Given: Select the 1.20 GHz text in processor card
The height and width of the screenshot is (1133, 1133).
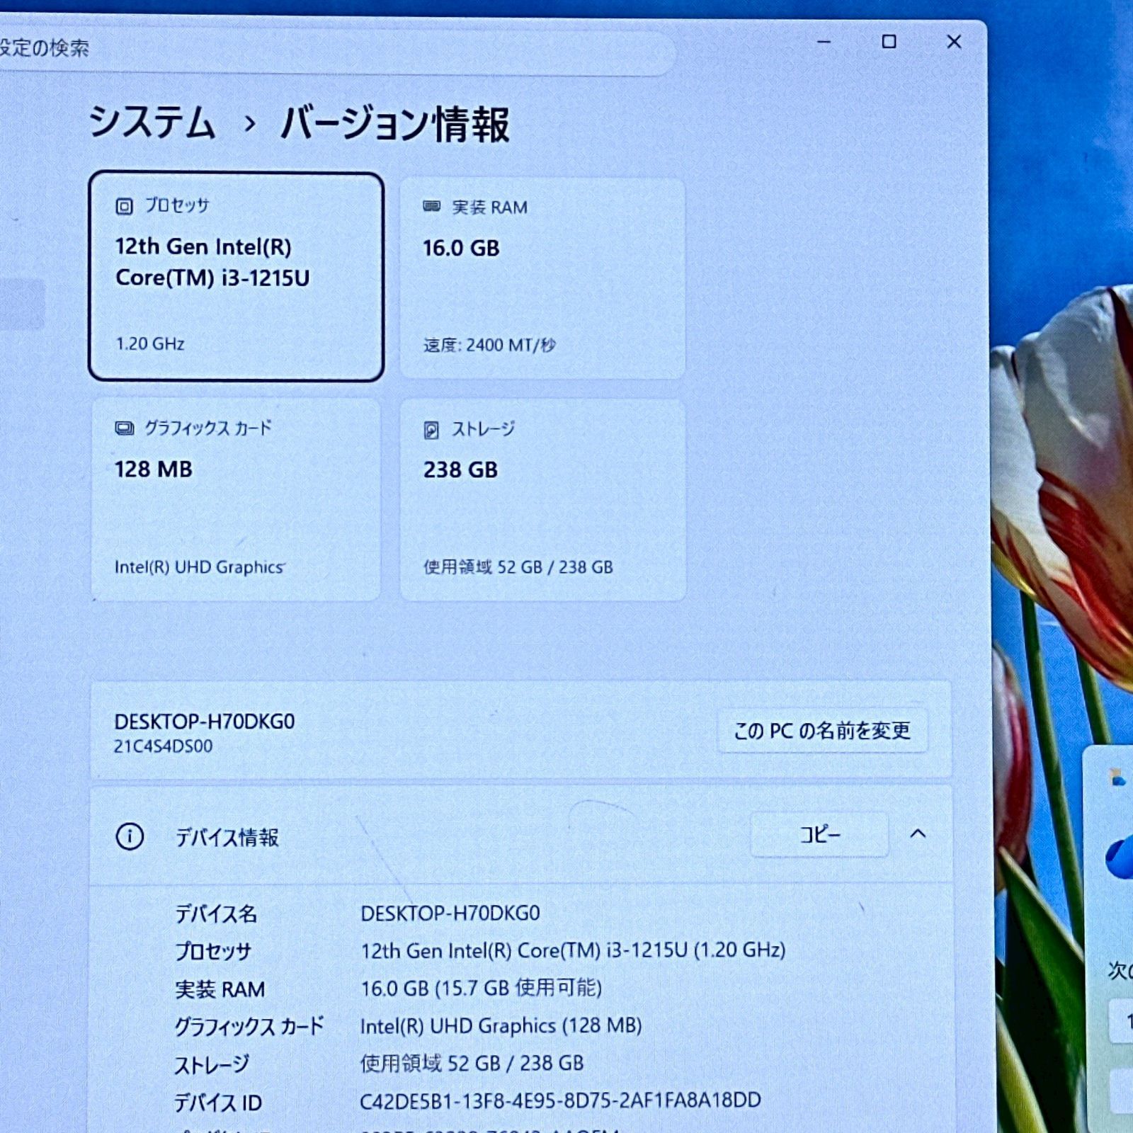Looking at the screenshot, I should (149, 344).
